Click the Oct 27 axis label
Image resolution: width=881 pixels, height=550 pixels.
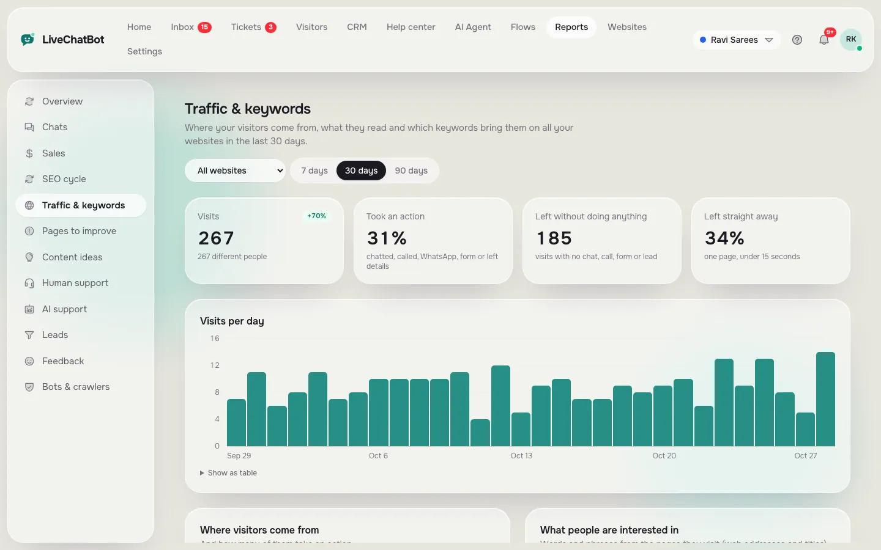tap(806, 456)
